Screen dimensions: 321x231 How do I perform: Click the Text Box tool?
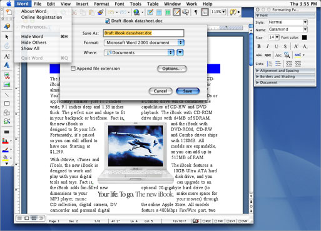point(7,56)
